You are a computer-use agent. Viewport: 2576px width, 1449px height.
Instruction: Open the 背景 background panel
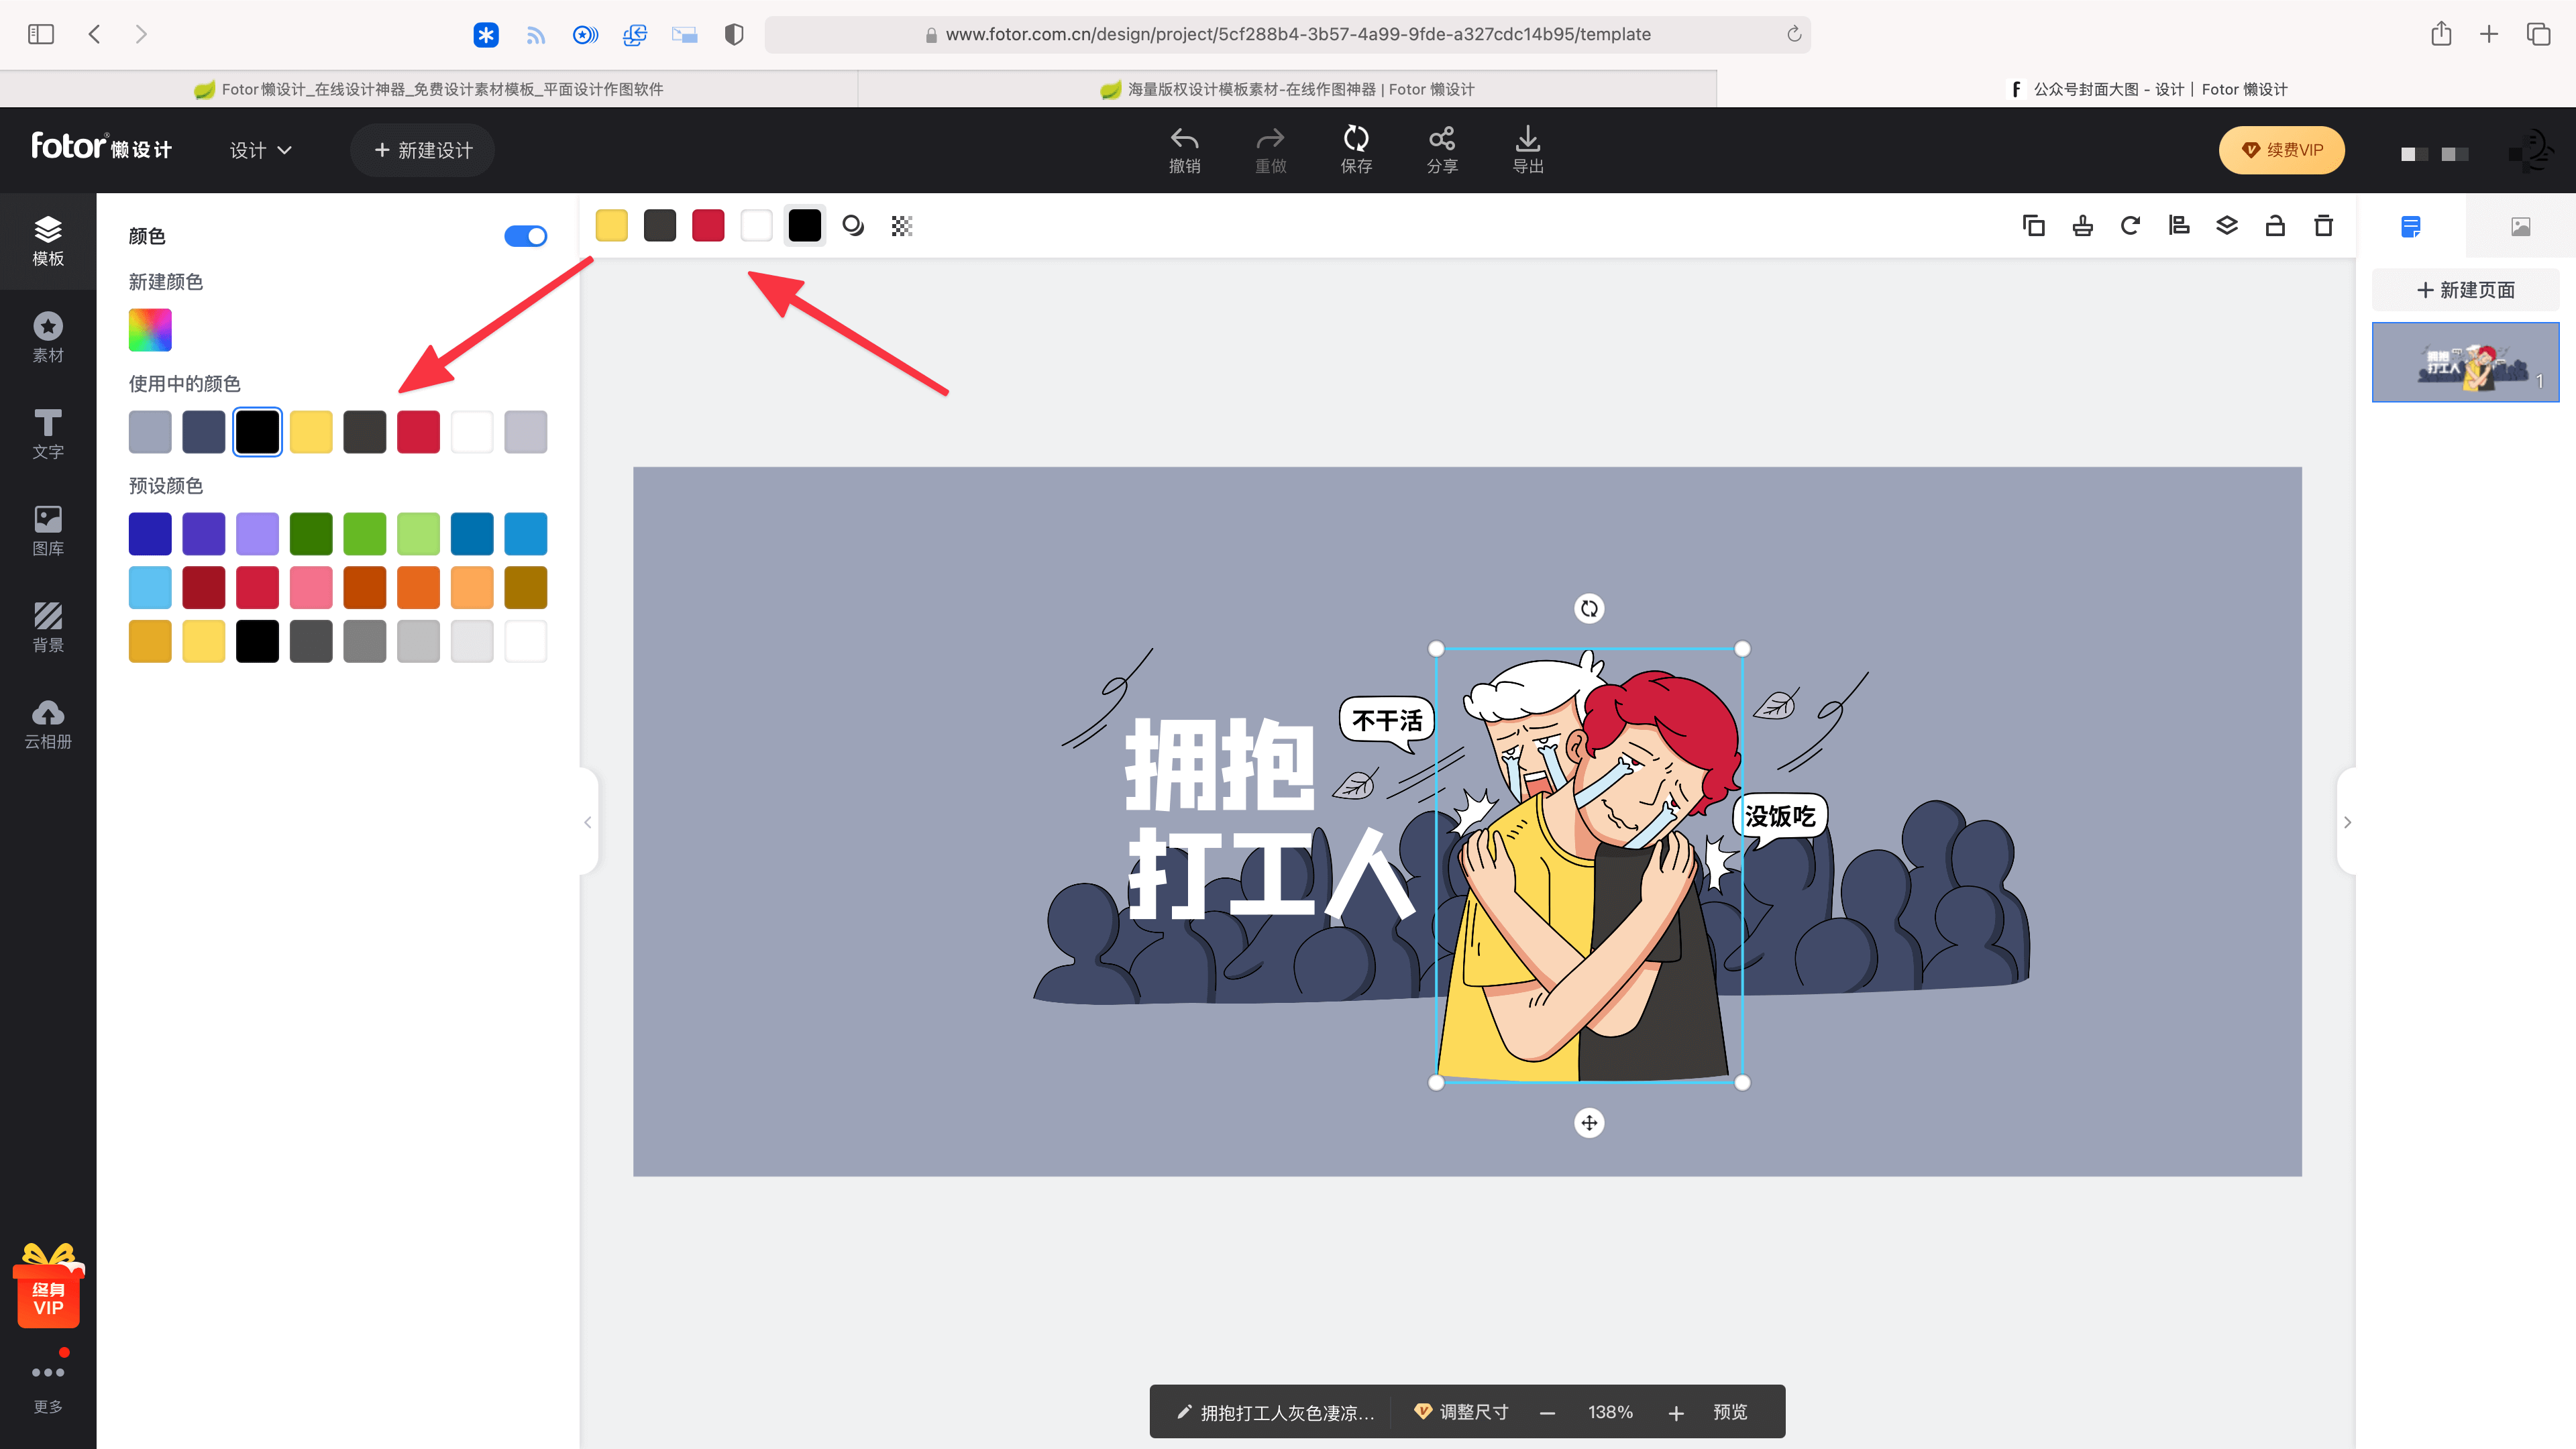48,627
